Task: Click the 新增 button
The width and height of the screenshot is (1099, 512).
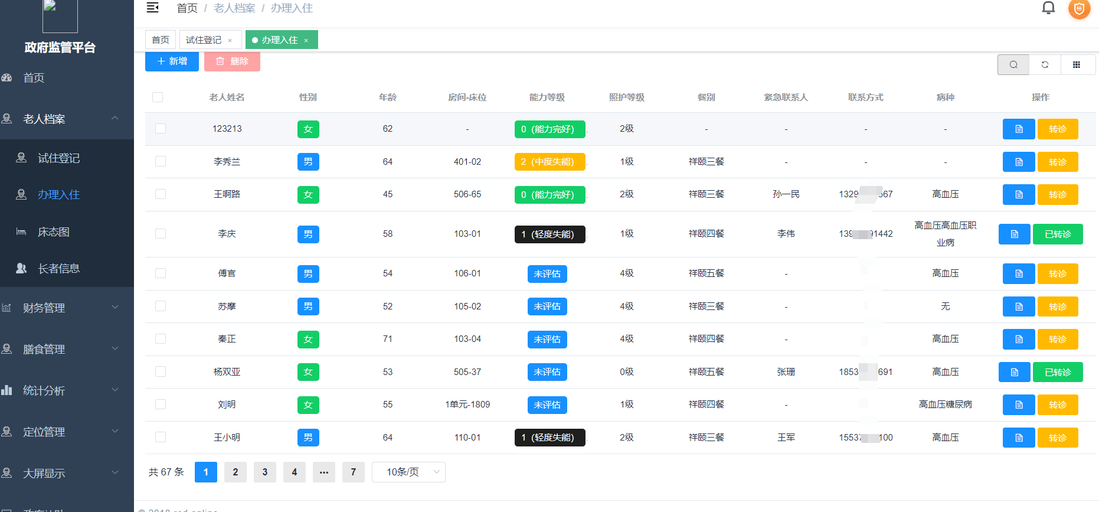Action: (x=172, y=61)
